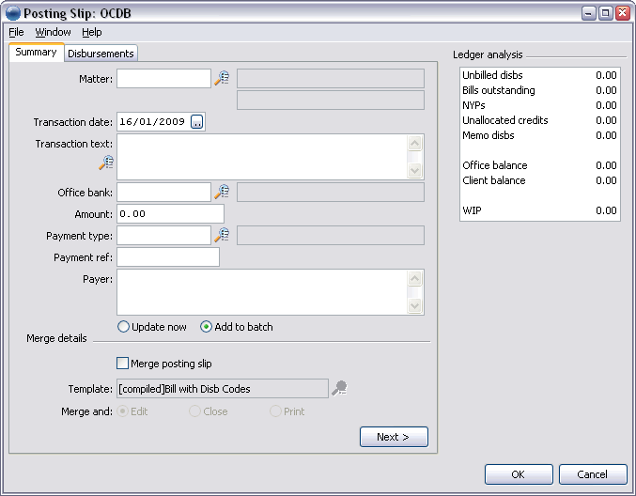Click the Amount input field
Viewport: 636px width, 496px height.
[x=170, y=214]
